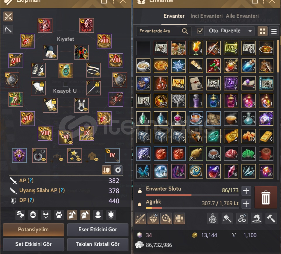Screen dimensions: 281x254
Task: Click the crossed swords icon in Ekipman
Action: tap(8, 16)
